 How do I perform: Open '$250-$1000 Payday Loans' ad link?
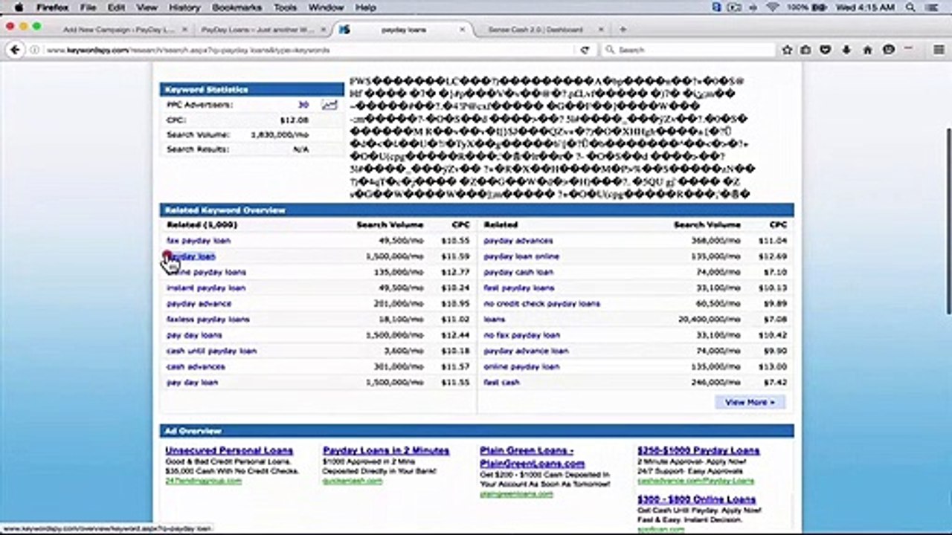(x=698, y=450)
